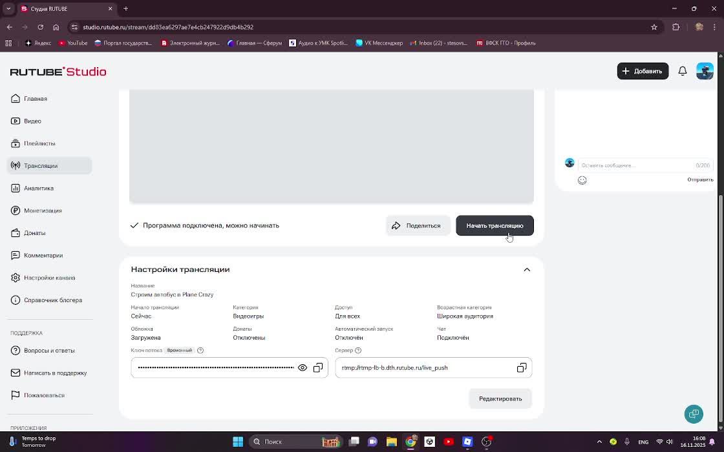The image size is (724, 452).
Task: Click the RUTUBE Studio logo
Action: [x=58, y=72]
